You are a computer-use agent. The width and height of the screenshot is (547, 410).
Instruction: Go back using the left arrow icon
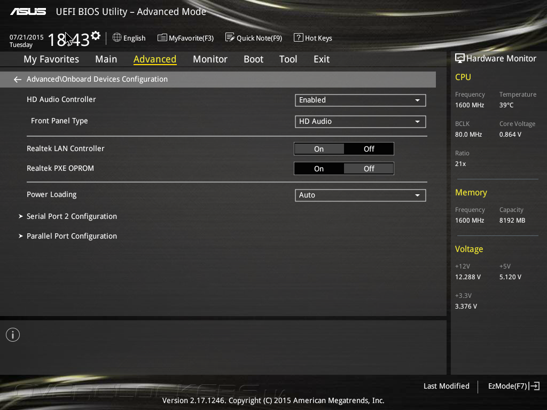point(18,80)
